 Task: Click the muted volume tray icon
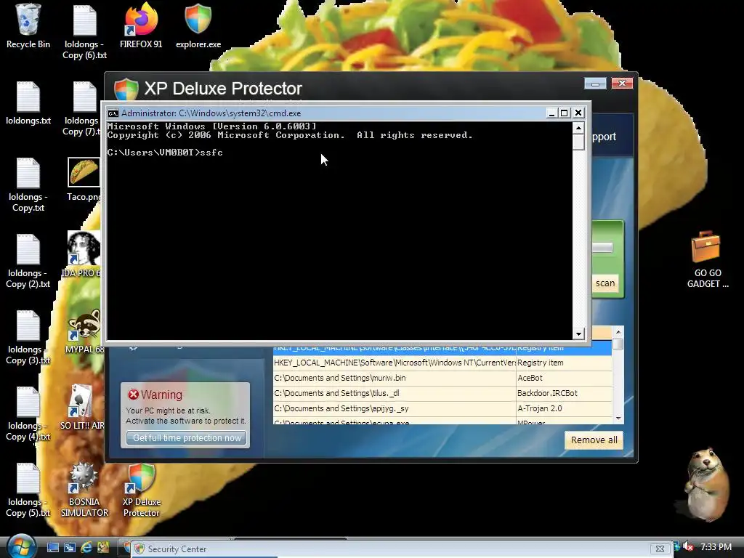coord(688,547)
